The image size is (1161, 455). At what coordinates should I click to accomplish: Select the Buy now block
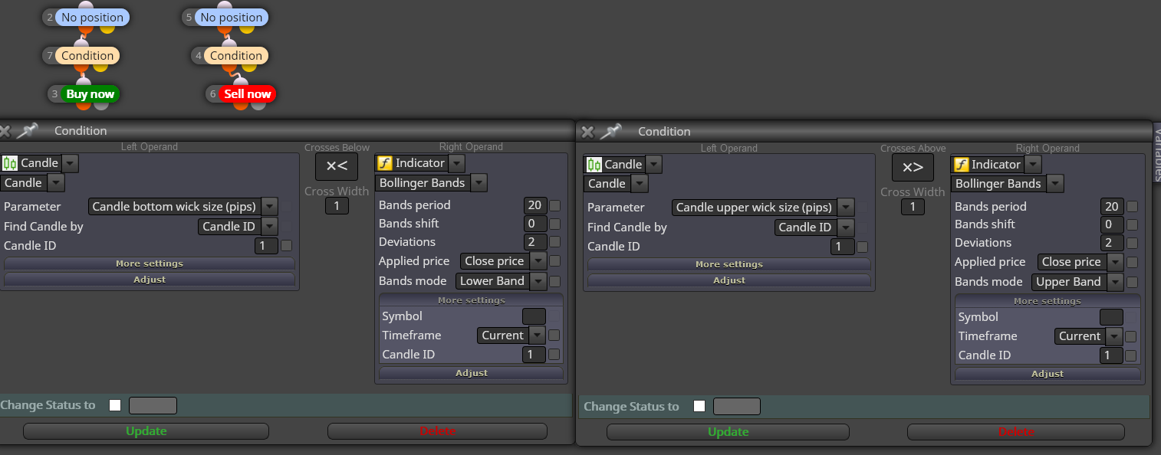coord(90,94)
